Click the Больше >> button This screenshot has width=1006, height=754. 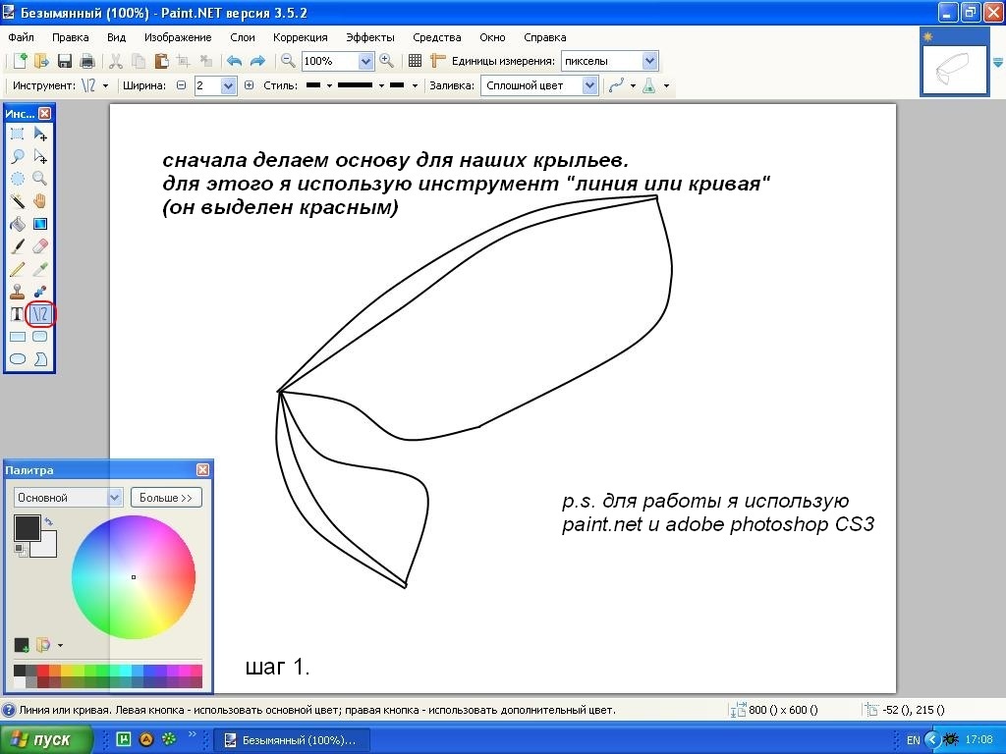[166, 498]
